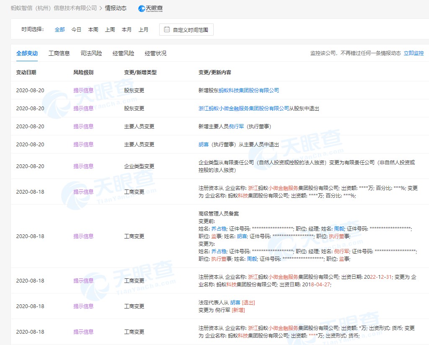Click the 高级管理人员备案 heading text
Viewport: 429px width, 345px height.
(x=219, y=214)
